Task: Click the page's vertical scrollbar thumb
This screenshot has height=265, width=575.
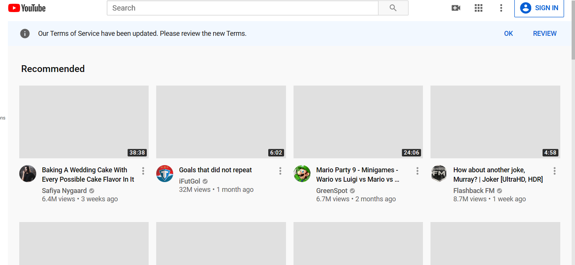Action: [573, 29]
